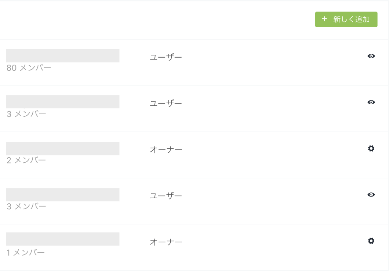This screenshot has height=271, width=389.
Task: Click the plus icon in 新しく追加
Action: [324, 19]
